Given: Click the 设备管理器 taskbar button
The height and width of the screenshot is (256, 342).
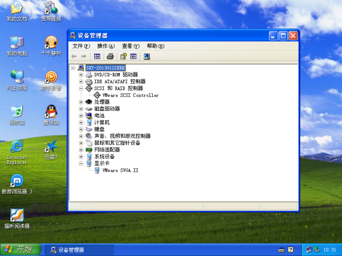Looking at the screenshot, I should coord(80,250).
